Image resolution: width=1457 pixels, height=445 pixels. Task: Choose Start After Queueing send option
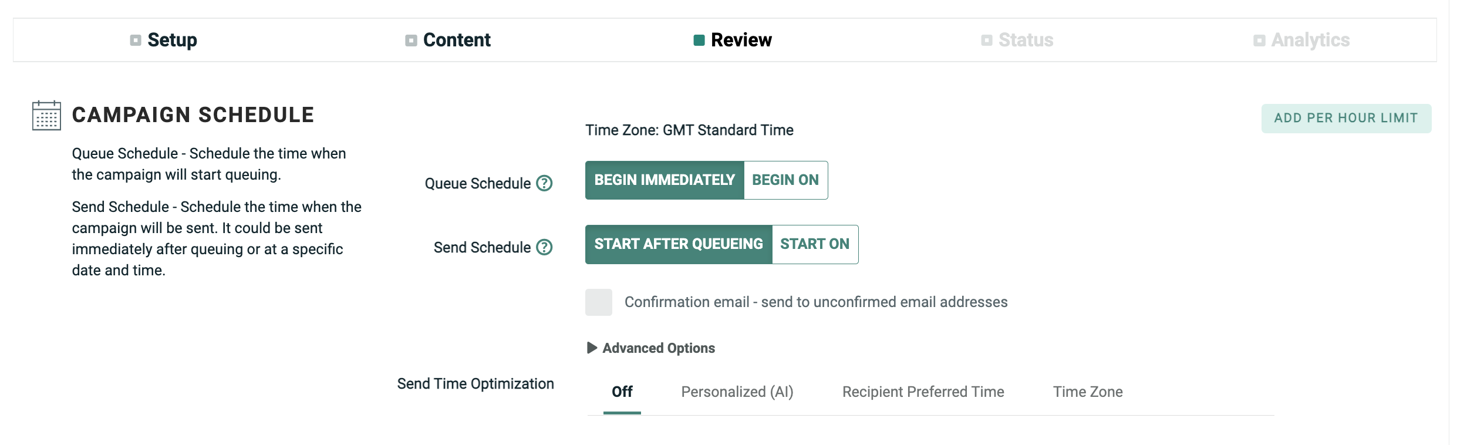tap(679, 244)
